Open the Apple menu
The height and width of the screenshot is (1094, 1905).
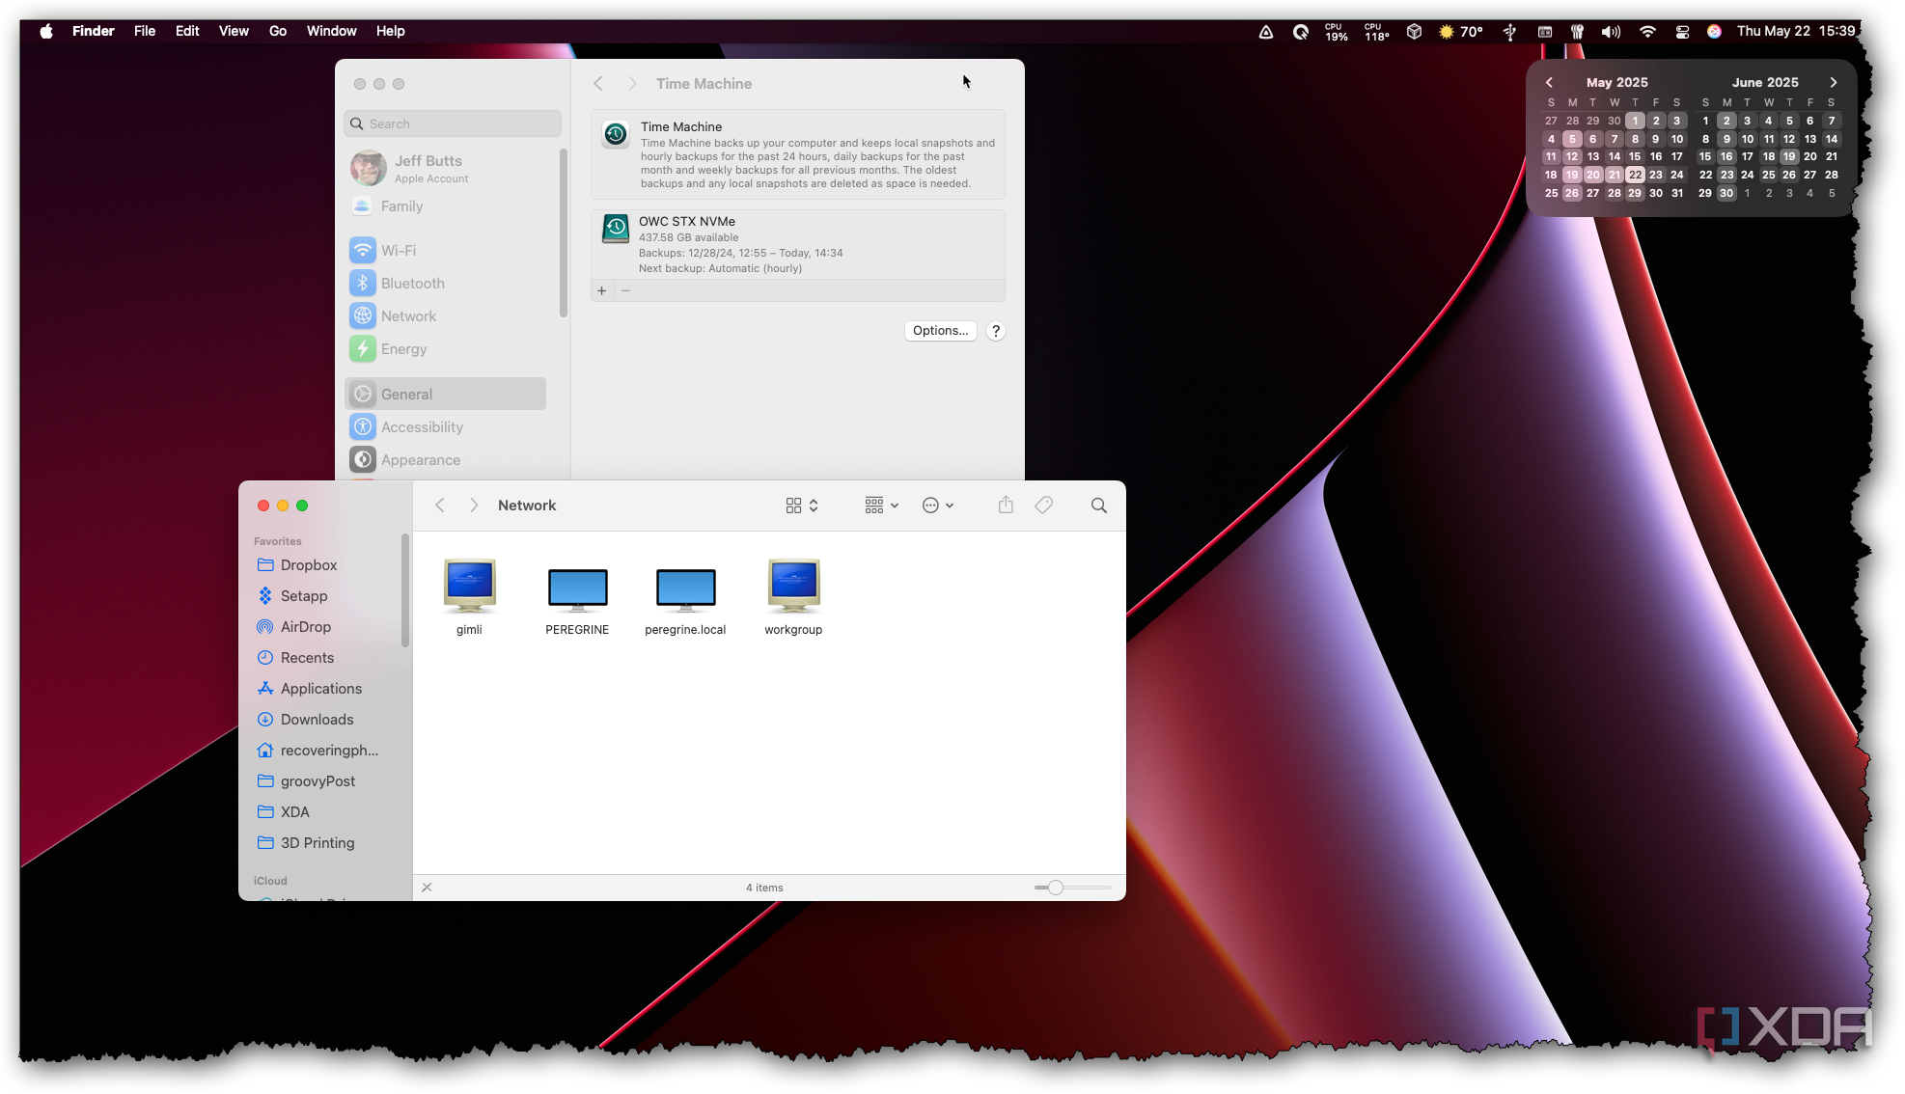point(46,31)
